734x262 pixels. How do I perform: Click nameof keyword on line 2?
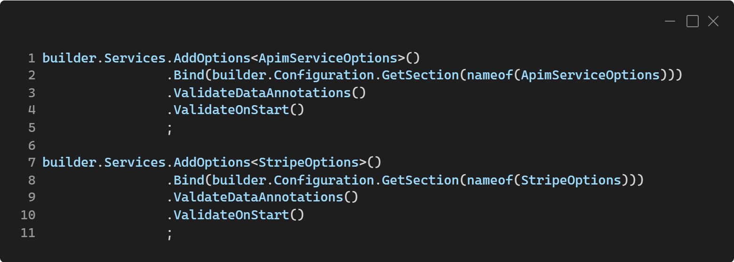pos(490,76)
